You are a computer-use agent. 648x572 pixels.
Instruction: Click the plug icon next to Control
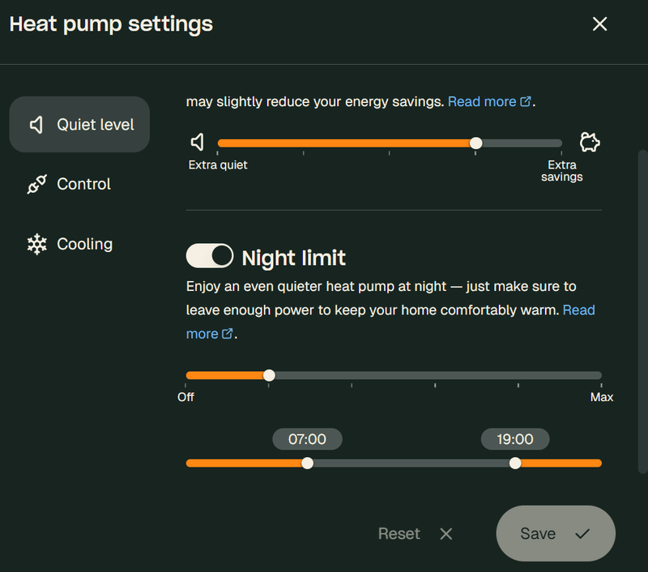[36, 185]
